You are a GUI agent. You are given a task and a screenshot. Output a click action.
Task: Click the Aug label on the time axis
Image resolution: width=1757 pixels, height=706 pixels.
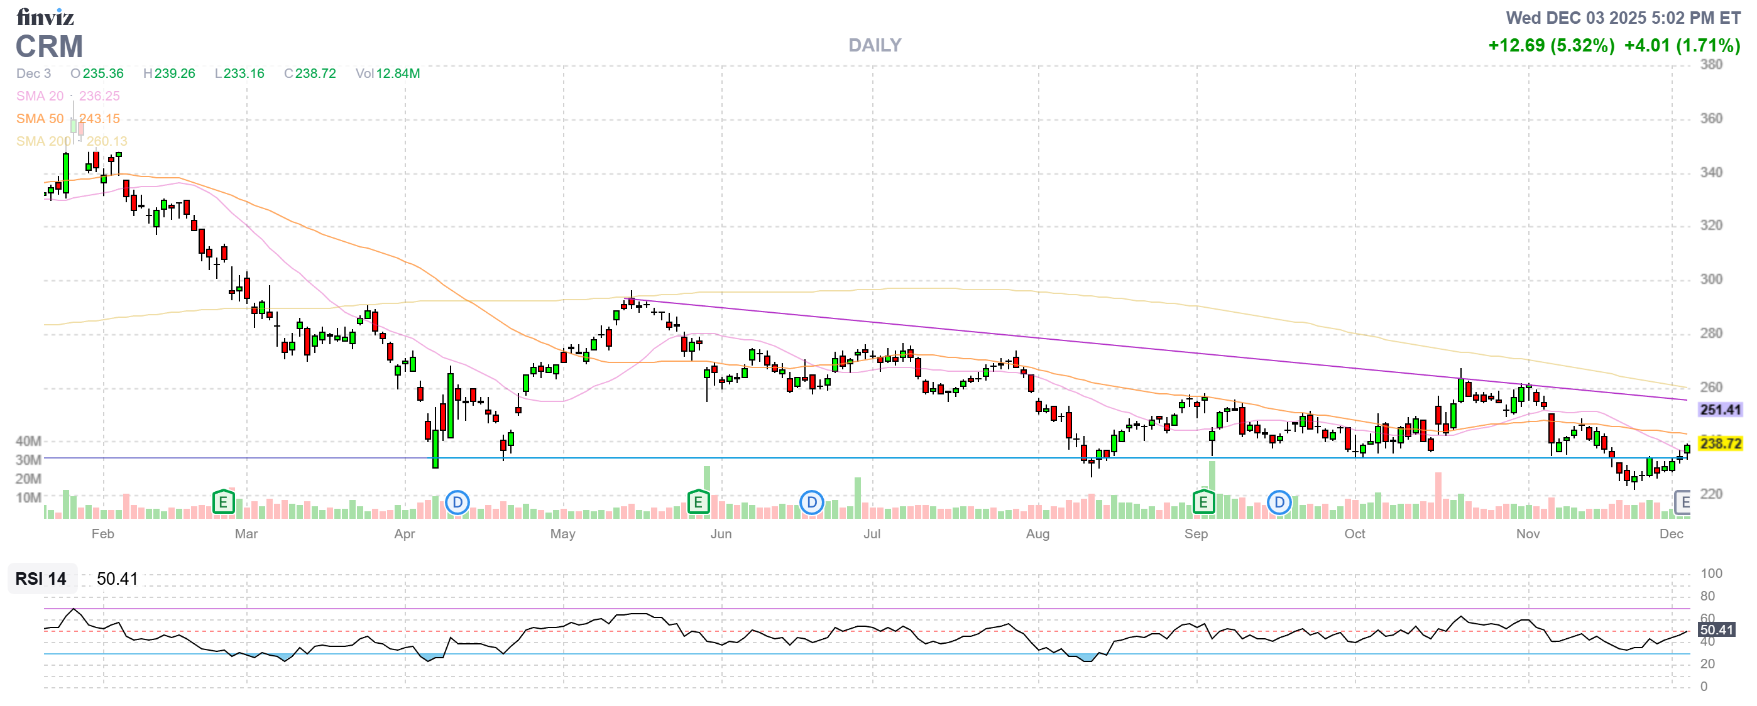(1037, 534)
